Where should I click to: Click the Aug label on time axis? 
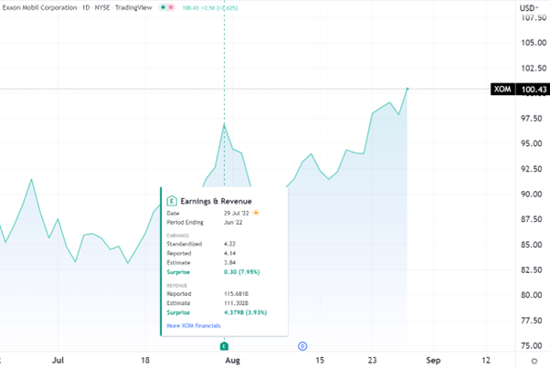tap(233, 360)
